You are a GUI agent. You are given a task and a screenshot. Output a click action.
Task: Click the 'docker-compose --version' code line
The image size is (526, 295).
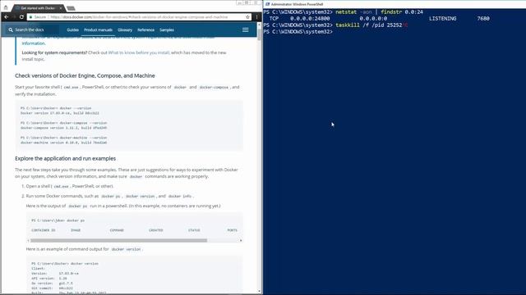click(64, 123)
